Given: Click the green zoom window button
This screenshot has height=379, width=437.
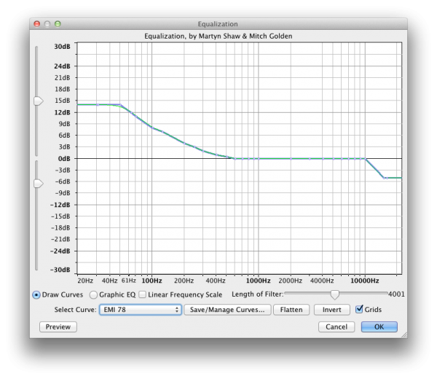Looking at the screenshot, I should coord(60,24).
